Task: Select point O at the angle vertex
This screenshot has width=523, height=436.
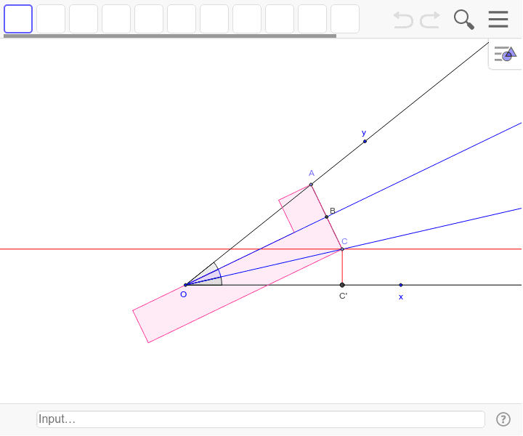Action: [186, 285]
